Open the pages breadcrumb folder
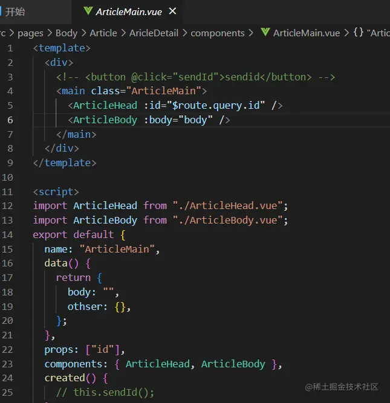The image size is (390, 403). [30, 33]
